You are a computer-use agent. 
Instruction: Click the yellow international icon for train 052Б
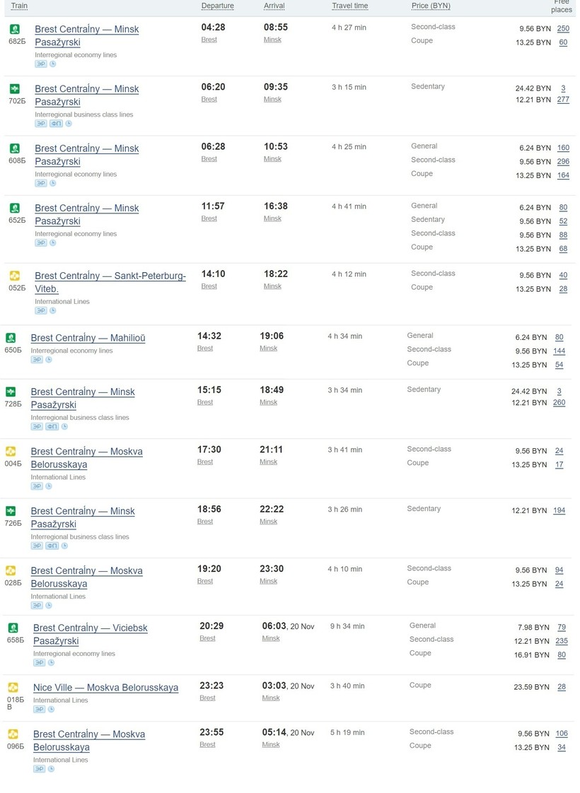coord(15,275)
